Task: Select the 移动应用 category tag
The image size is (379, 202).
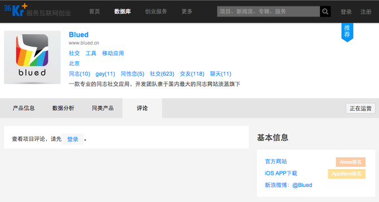Action: tap(113, 53)
